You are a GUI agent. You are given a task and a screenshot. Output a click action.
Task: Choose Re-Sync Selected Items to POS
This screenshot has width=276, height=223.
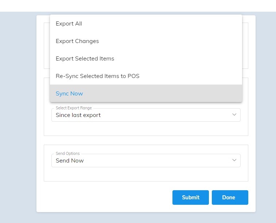146,76
